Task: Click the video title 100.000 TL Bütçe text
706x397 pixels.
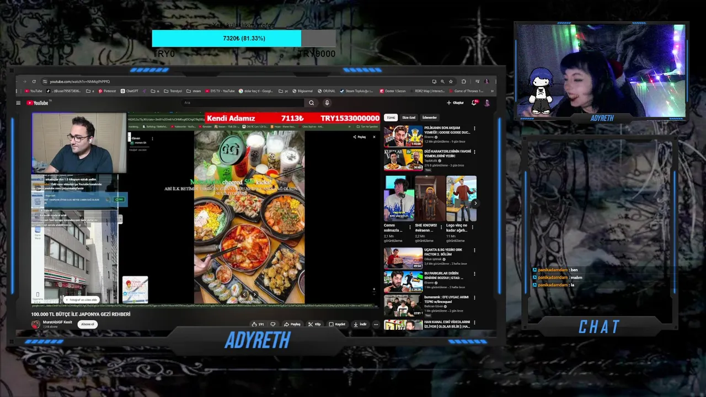Action: (81, 314)
